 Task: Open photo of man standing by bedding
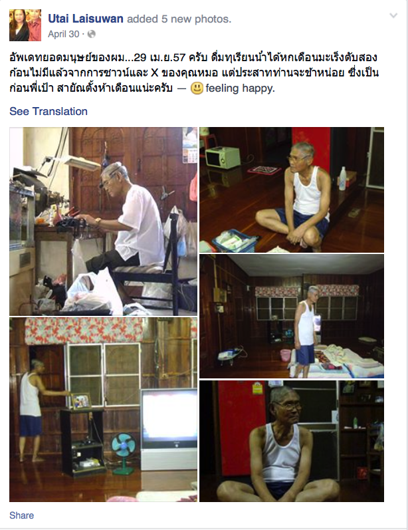click(292, 317)
